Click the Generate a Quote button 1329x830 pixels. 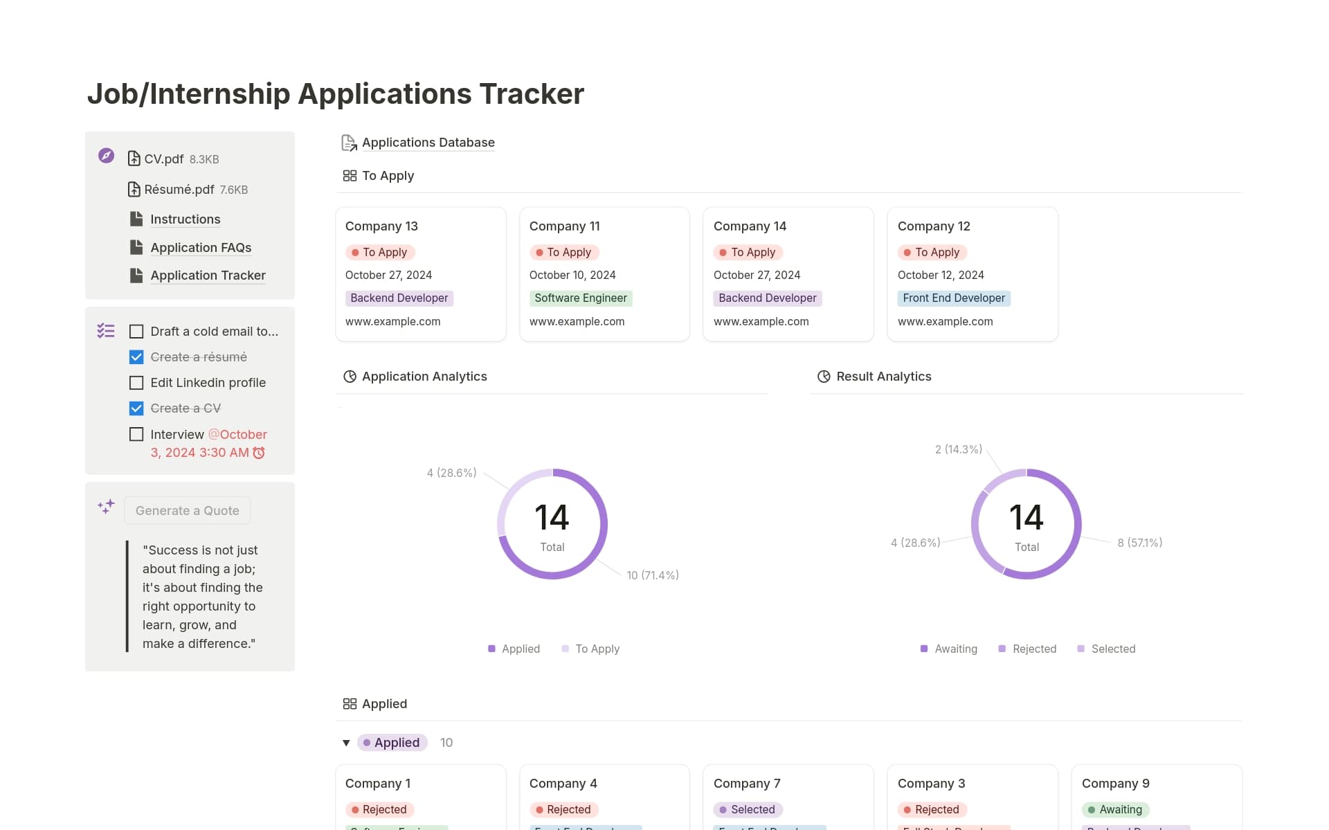pos(187,510)
